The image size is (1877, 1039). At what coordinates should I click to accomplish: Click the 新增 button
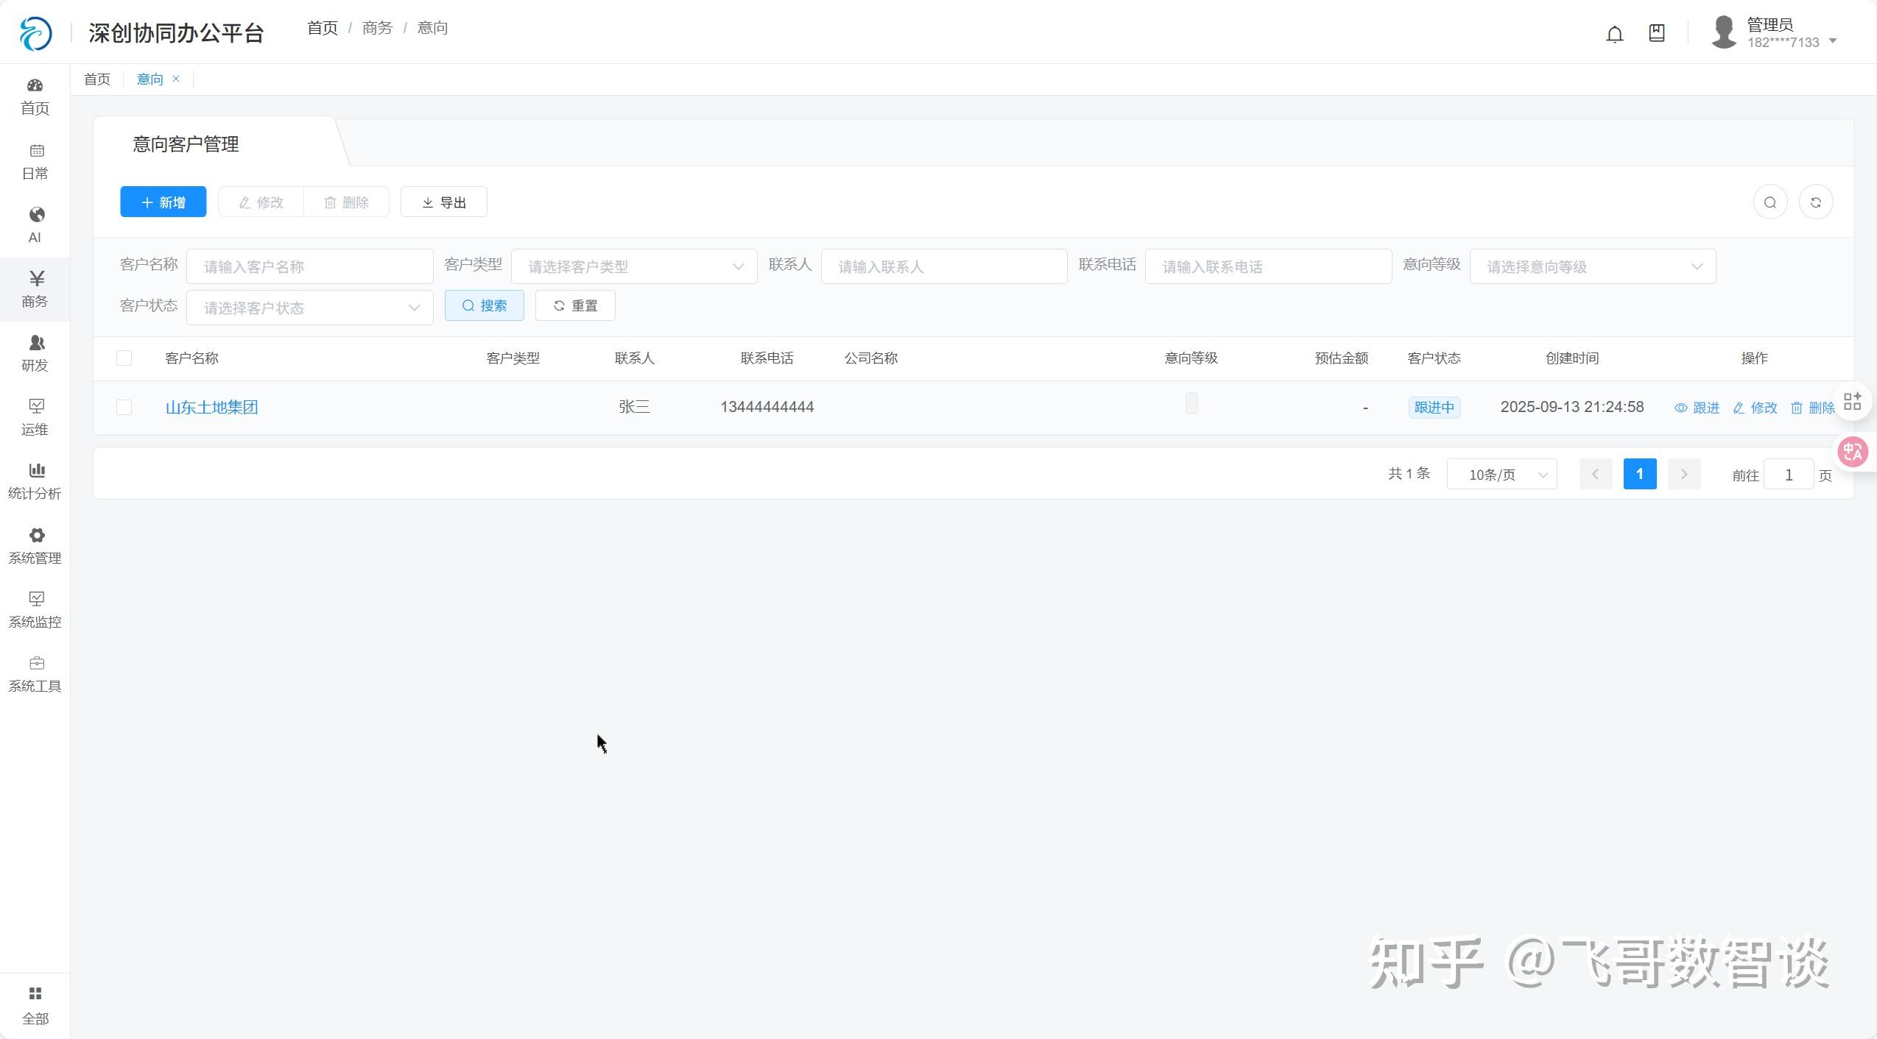click(163, 202)
